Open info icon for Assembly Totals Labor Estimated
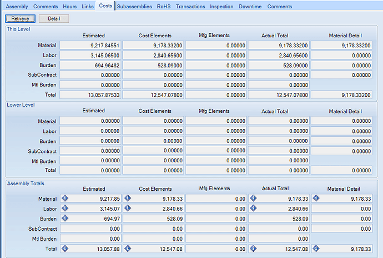 [x=65, y=208]
